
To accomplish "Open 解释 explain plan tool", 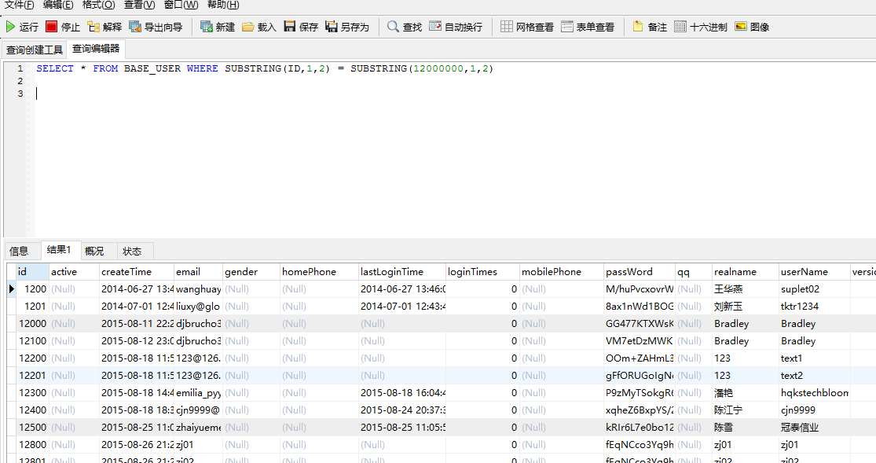I will point(104,27).
